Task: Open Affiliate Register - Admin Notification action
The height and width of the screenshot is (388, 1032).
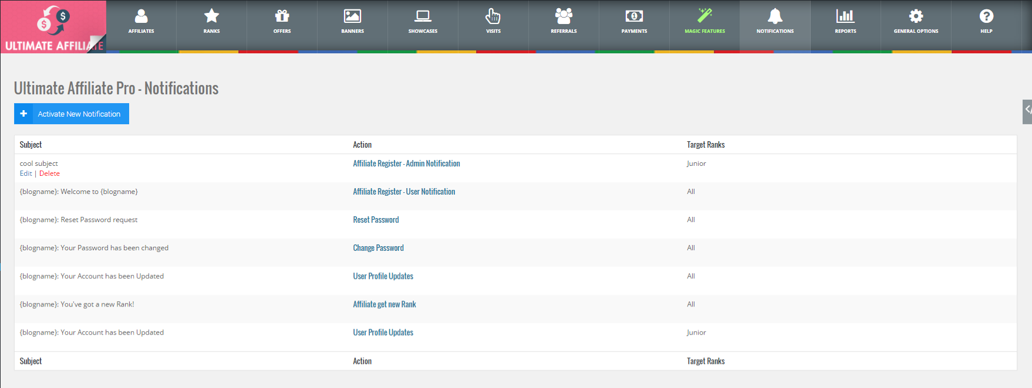Action: 406,164
